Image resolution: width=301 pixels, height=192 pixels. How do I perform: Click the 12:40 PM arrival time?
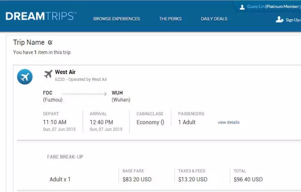[102, 122]
